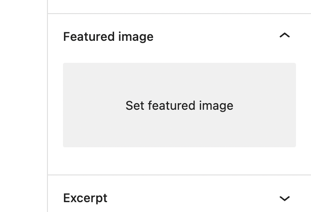311x212 pixels.
Task: Select the gray featured image placeholder
Action: point(179,105)
